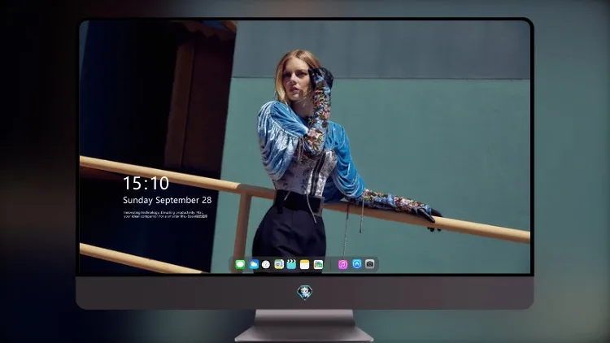Open the document viewer app in dock
Viewport: 610px width, 343px height.
279,264
